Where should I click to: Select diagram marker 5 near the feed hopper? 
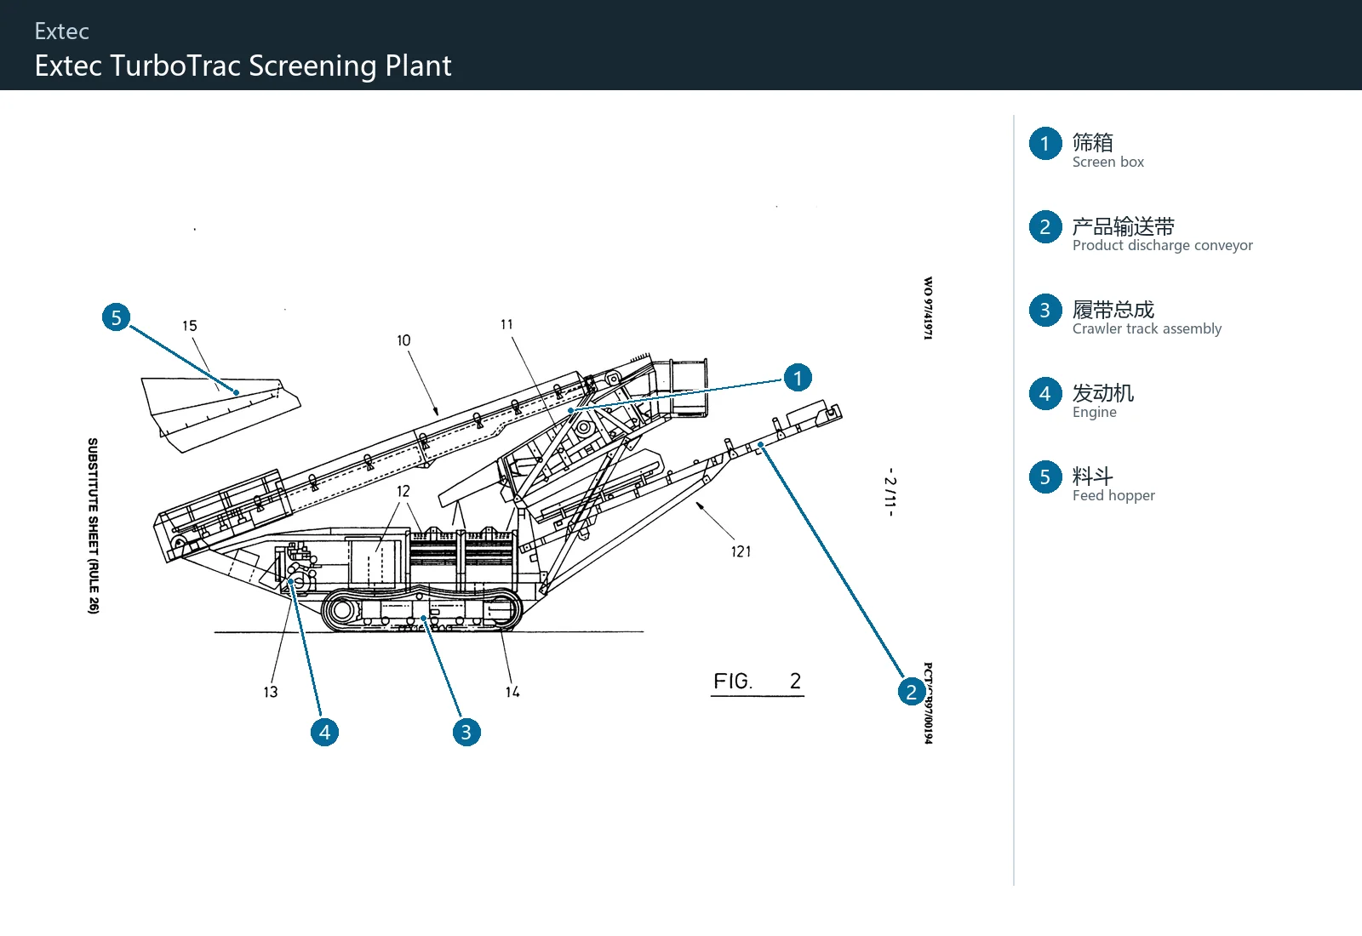117,317
